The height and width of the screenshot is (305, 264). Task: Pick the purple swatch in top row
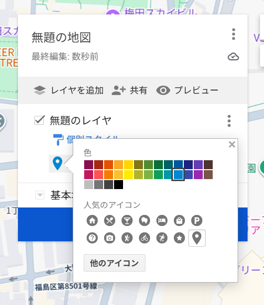pos(198,165)
